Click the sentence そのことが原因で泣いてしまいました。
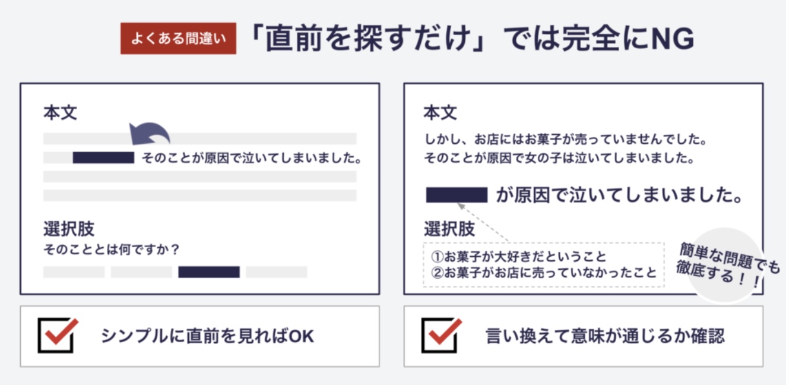The height and width of the screenshot is (385, 786). 252,159
